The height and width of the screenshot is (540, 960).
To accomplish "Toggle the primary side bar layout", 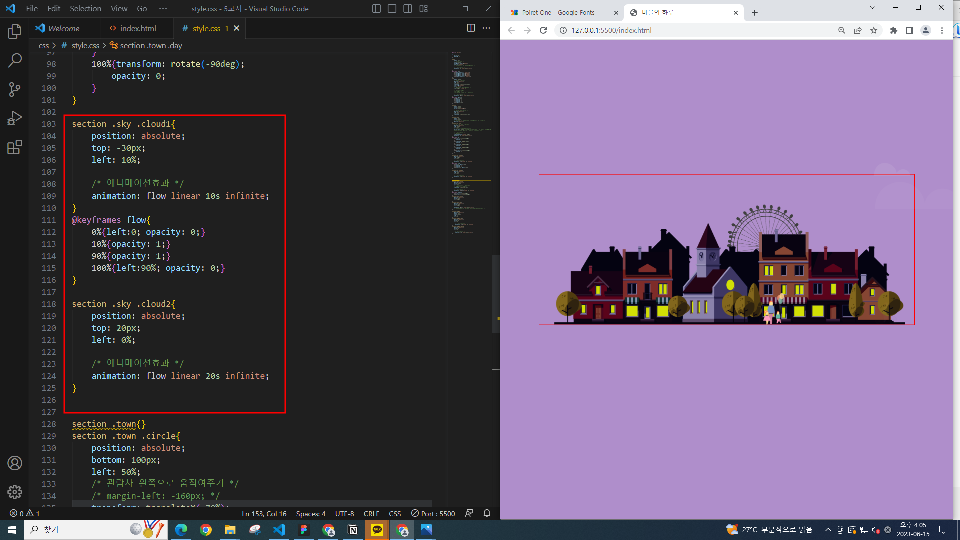I will tap(376, 9).
